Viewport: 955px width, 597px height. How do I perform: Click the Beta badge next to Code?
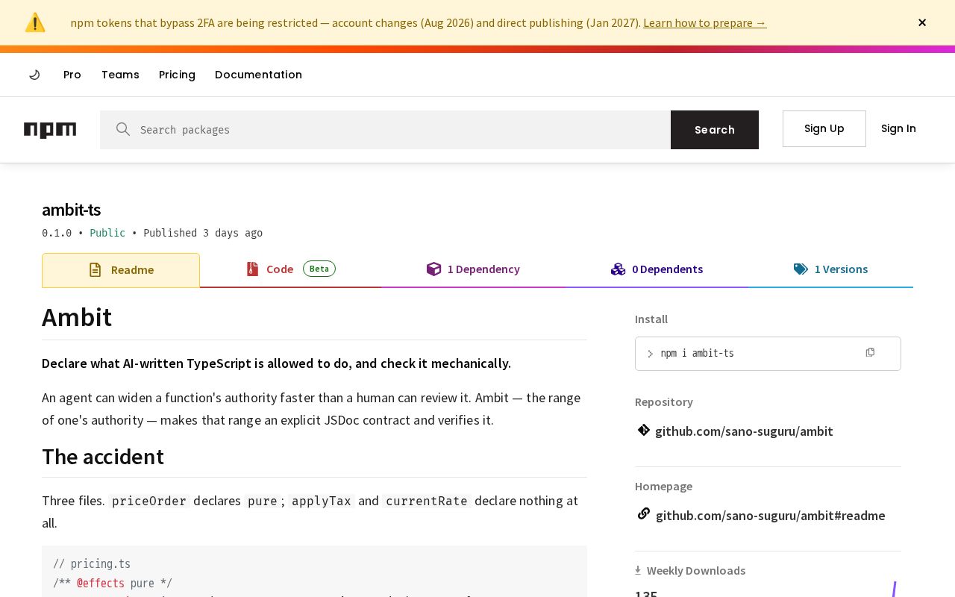point(319,269)
